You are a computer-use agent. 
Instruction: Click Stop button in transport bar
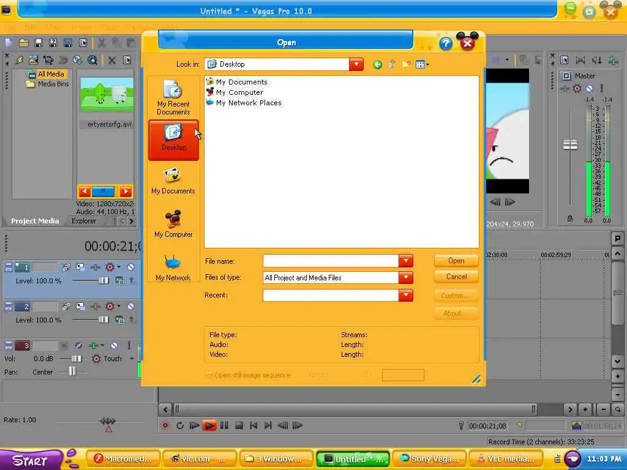pyautogui.click(x=239, y=425)
